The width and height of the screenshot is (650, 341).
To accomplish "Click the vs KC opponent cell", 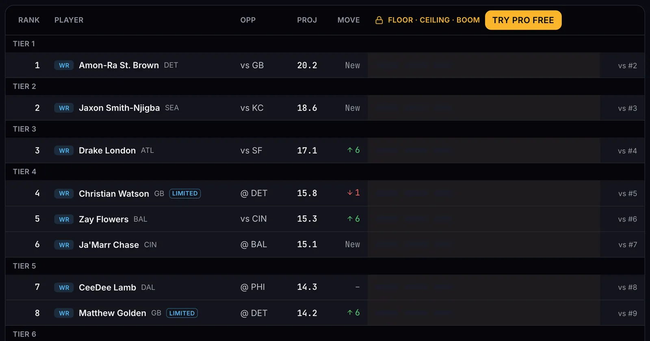I will point(252,108).
